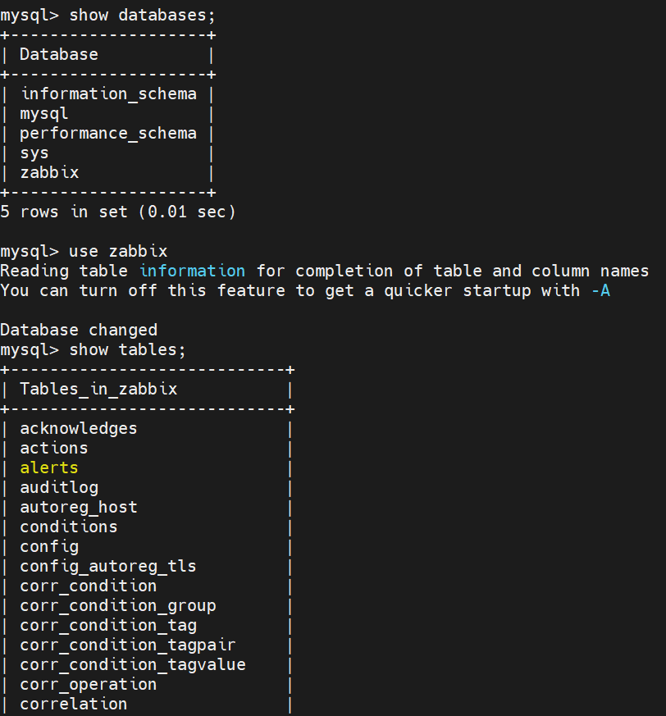The width and height of the screenshot is (666, 716).
Task: Select the 'Database' column header
Action: (x=59, y=55)
